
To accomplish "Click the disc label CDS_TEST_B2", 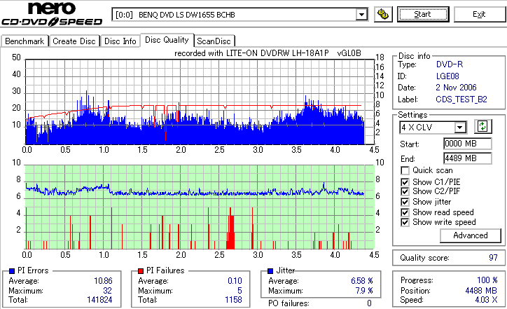I will [x=461, y=99].
